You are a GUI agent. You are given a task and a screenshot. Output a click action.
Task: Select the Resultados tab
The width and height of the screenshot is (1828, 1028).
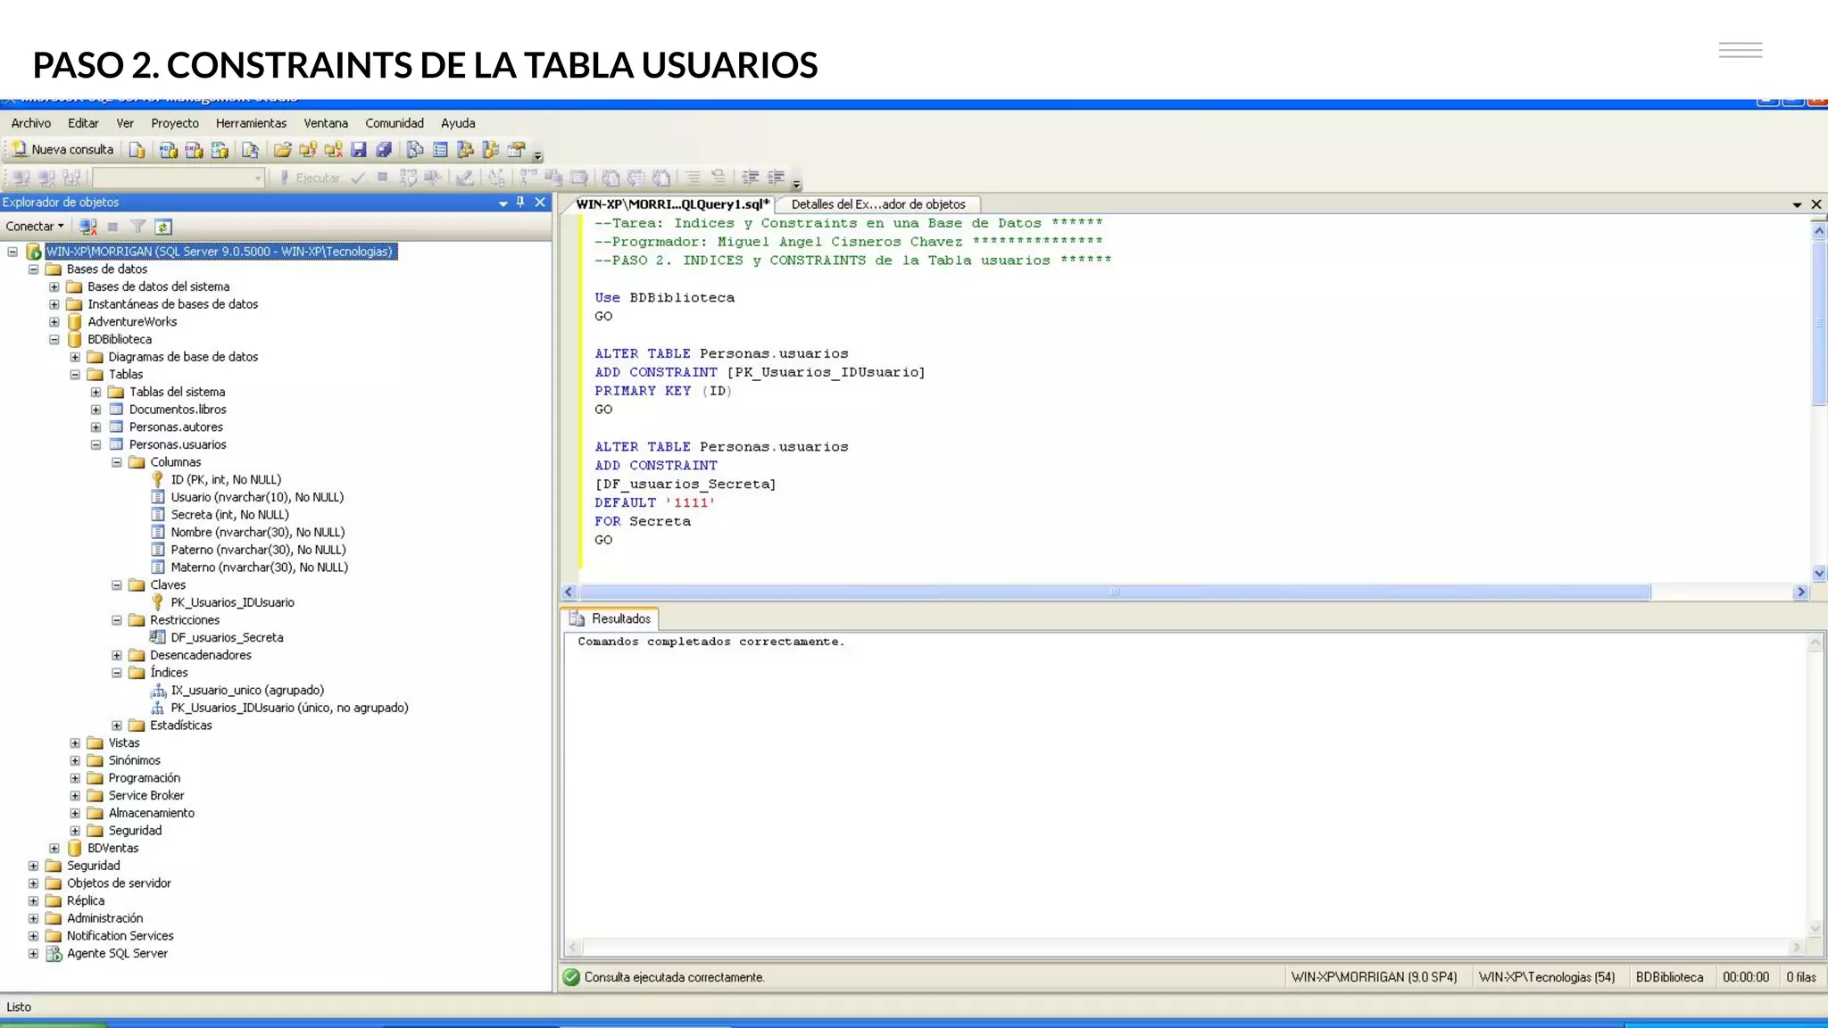point(611,618)
